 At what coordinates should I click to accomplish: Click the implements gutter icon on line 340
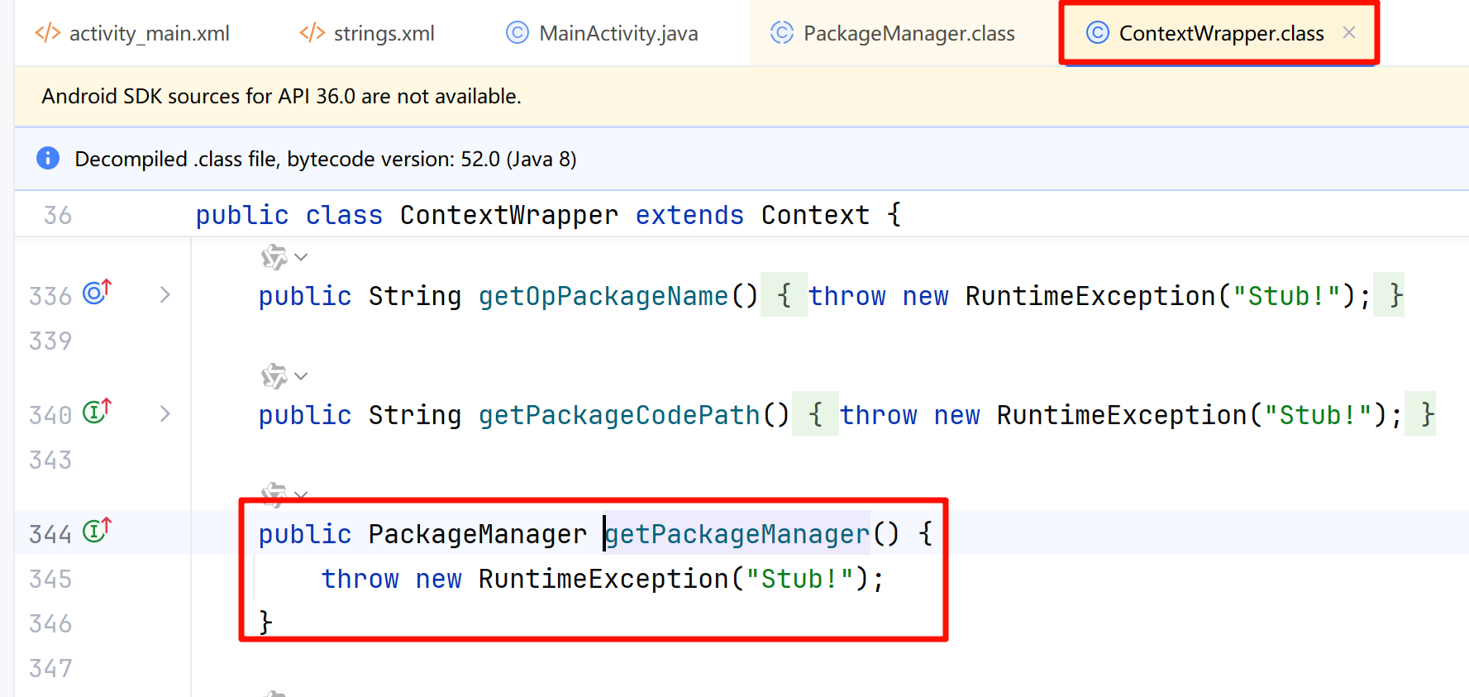(x=97, y=412)
